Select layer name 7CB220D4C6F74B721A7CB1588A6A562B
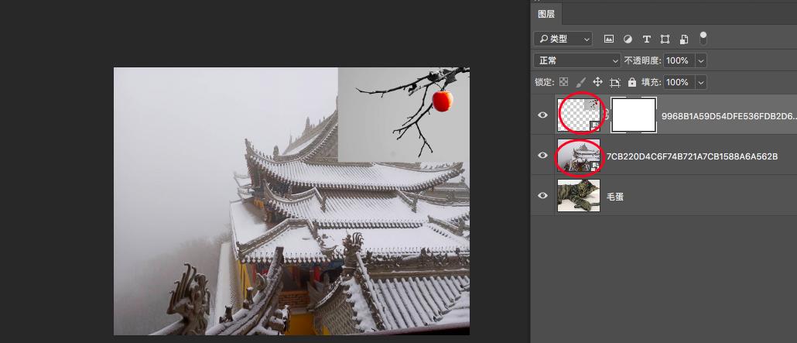This screenshot has height=343, width=797. tap(692, 156)
